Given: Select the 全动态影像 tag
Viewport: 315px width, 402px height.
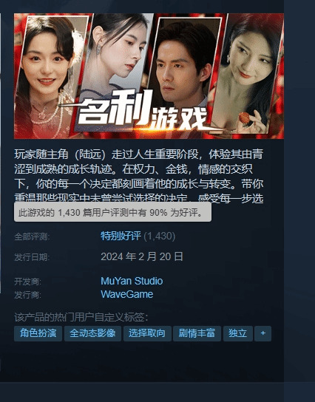Looking at the screenshot, I should [x=92, y=333].
